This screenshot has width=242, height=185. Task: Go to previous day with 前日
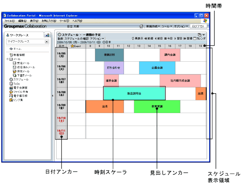pyautogui.click(x=158, y=38)
